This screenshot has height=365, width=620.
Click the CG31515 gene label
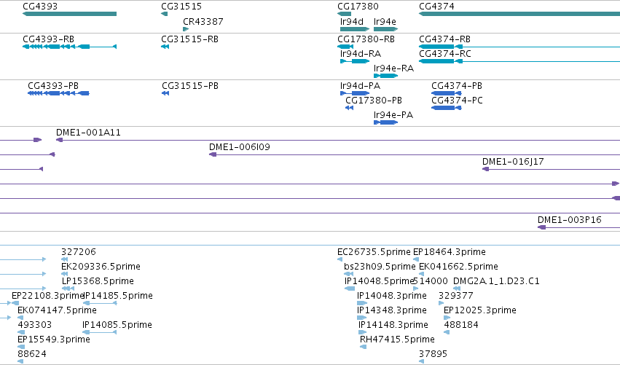click(181, 7)
